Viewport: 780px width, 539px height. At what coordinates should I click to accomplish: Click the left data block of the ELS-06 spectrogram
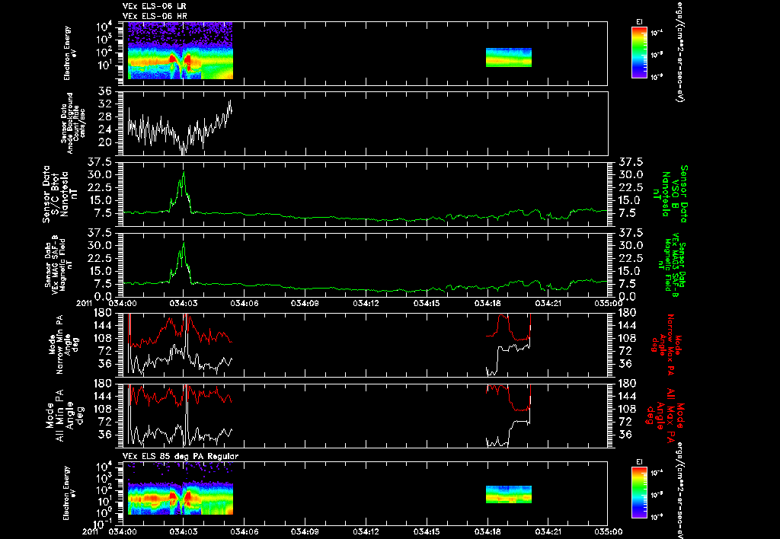(x=181, y=50)
